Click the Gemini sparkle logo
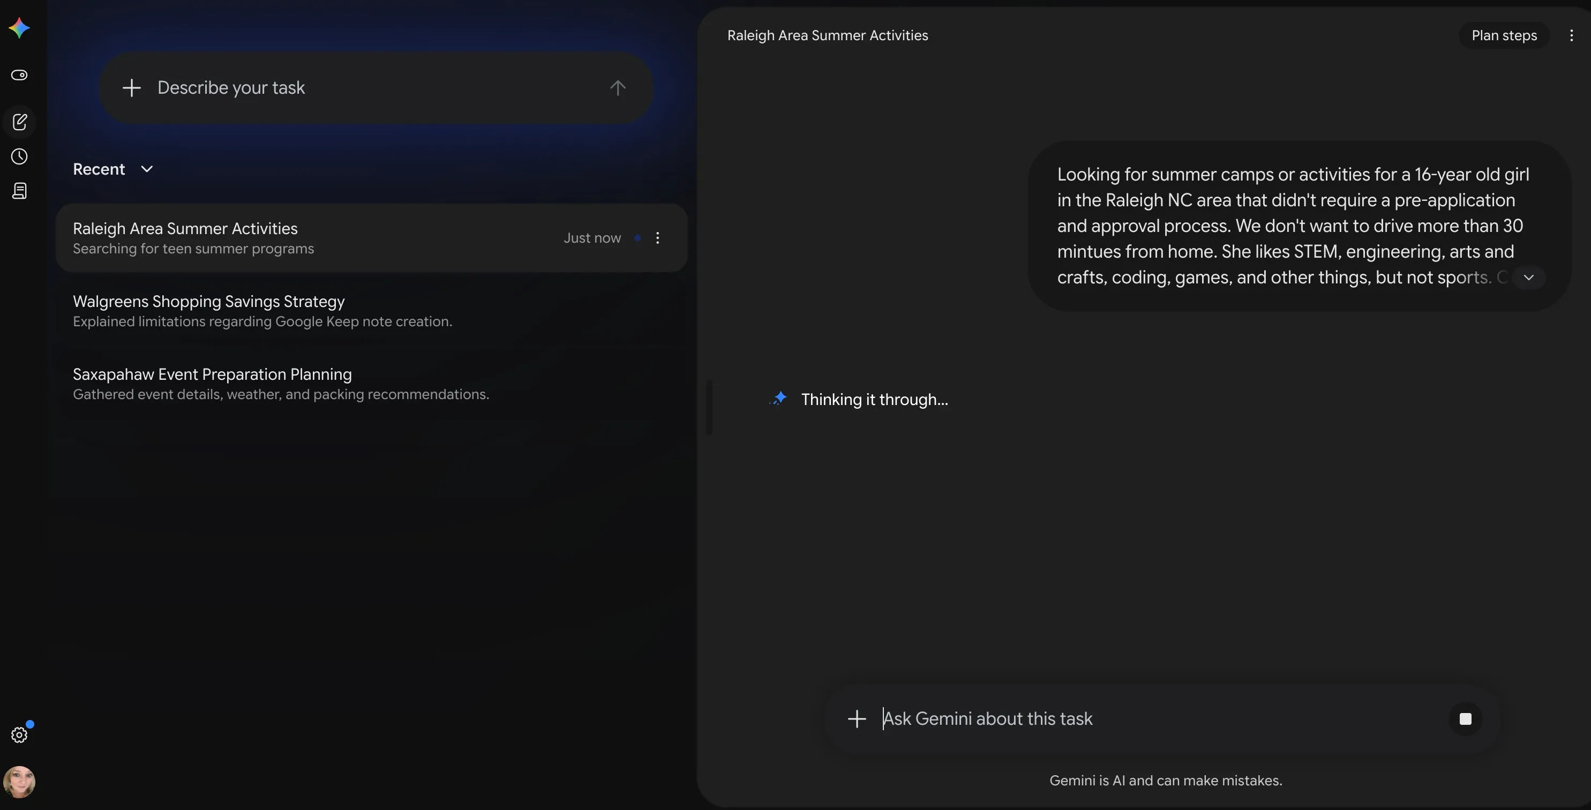The height and width of the screenshot is (810, 1591). [x=19, y=28]
